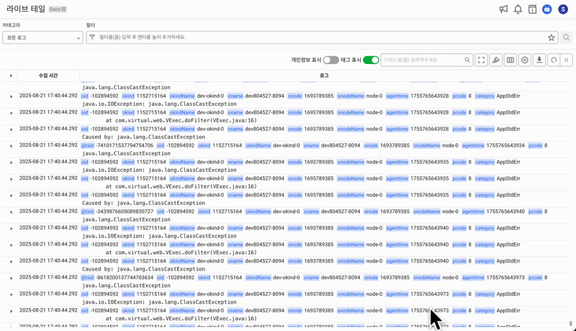Open the info panel icon in header

coord(532,9)
